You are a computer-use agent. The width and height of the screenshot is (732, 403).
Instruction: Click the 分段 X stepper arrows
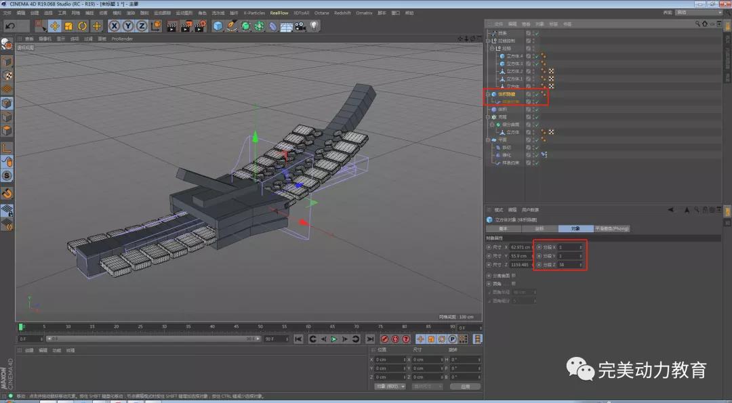tap(582, 247)
